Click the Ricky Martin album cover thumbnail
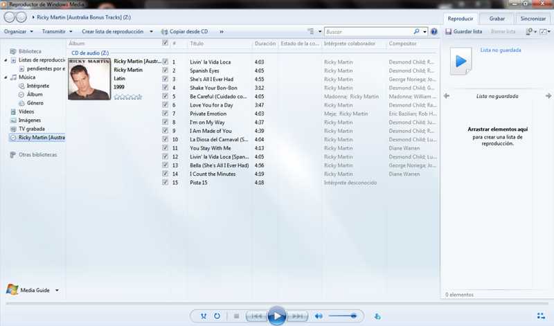This screenshot has width=554, height=326. [x=89, y=79]
